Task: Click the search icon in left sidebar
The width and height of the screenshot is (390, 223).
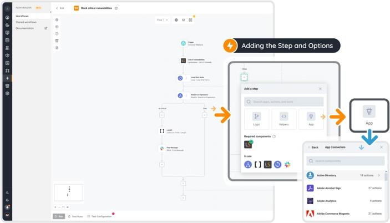Action: 7,193
